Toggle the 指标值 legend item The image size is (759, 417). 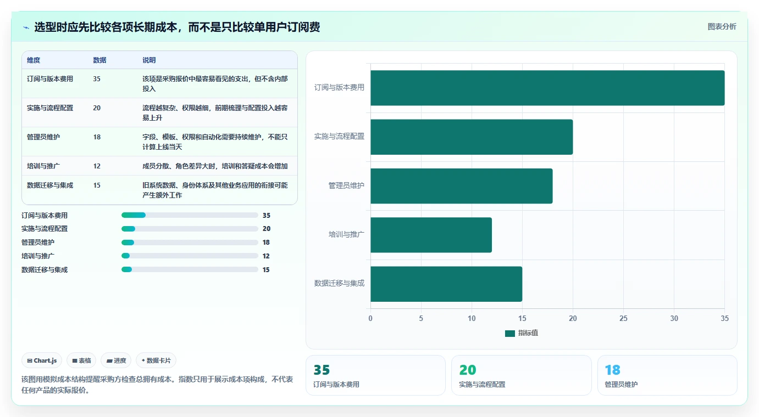(521, 333)
